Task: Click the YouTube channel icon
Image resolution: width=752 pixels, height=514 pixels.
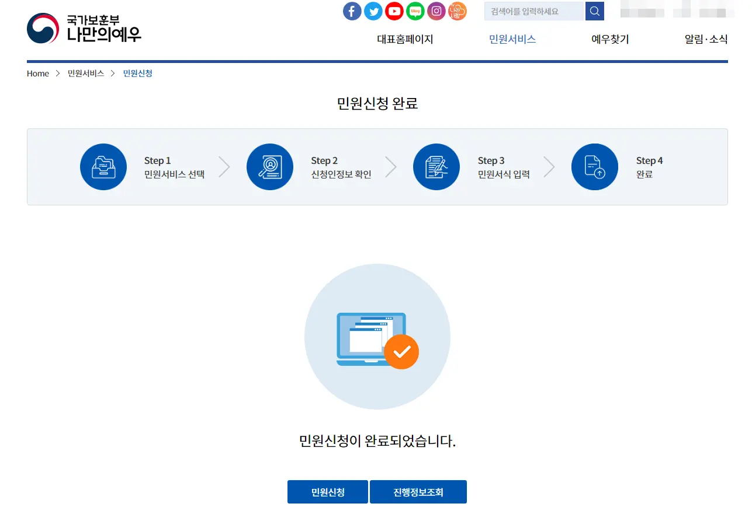Action: coord(394,11)
